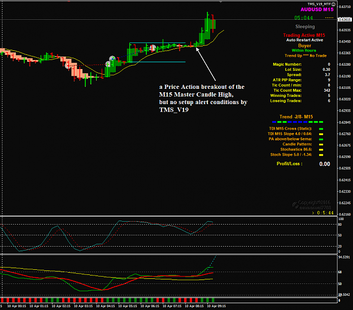Click the TDI 94.5391 scale label

(x=344, y=257)
